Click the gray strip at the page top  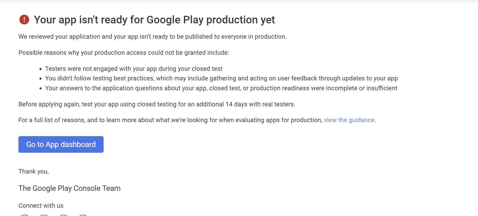coord(239,1)
